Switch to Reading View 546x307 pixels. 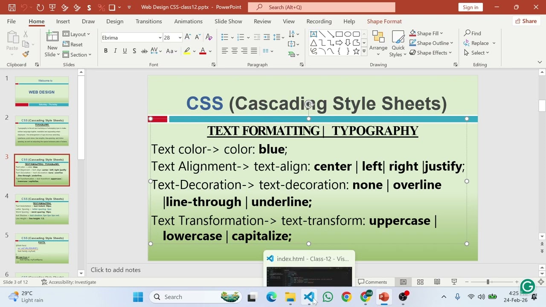437,282
